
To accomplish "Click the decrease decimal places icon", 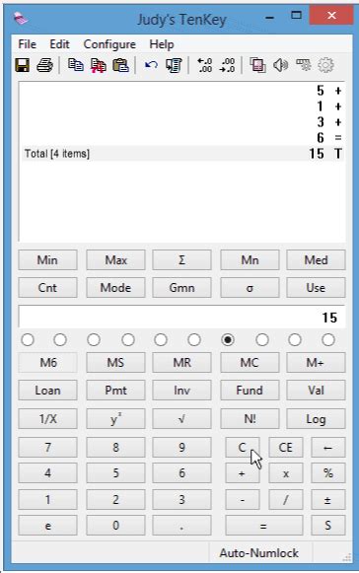I will [228, 65].
